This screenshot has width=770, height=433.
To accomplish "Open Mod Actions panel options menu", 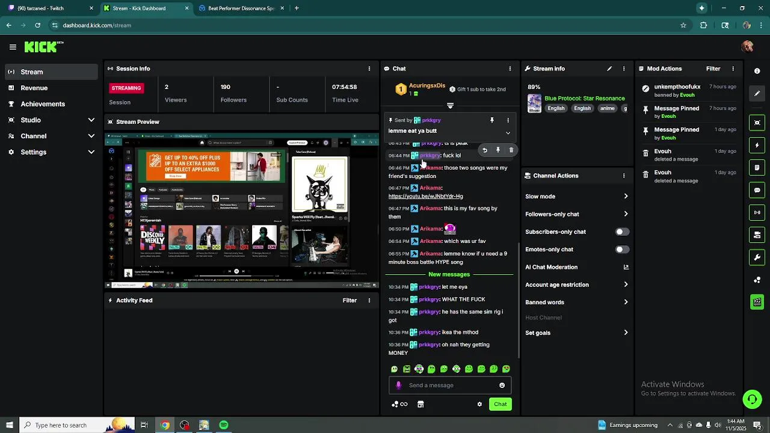I will (x=733, y=69).
